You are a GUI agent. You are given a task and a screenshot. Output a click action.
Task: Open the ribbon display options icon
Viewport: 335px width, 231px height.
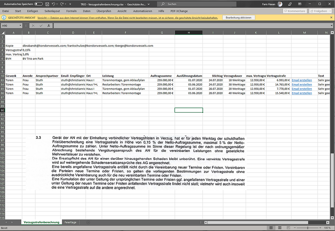click(300, 4)
